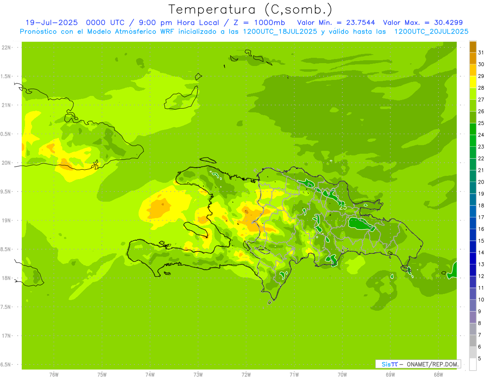The height and width of the screenshot is (380, 492).
Task: Click the white "25" contour label on the map
Action: [343, 207]
